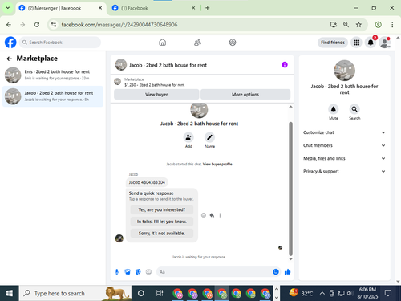401x301 pixels.
Task: Click the More options button
Action: pos(245,95)
